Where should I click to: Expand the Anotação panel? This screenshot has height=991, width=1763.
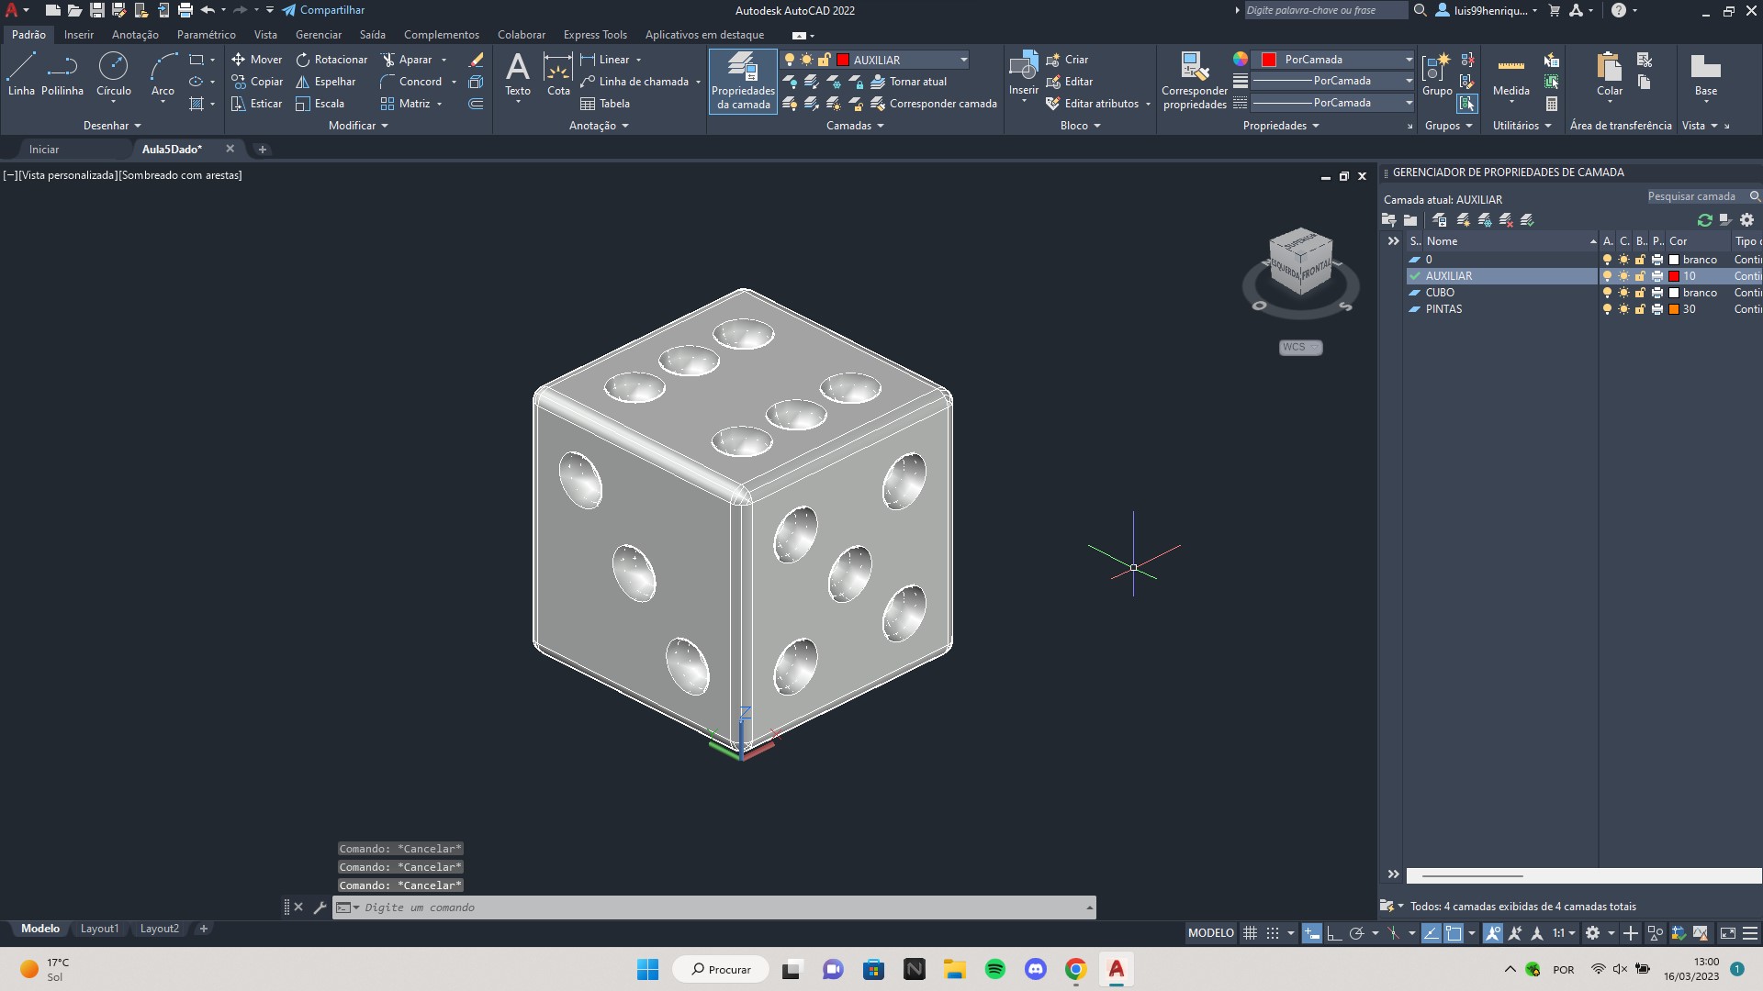pos(599,126)
